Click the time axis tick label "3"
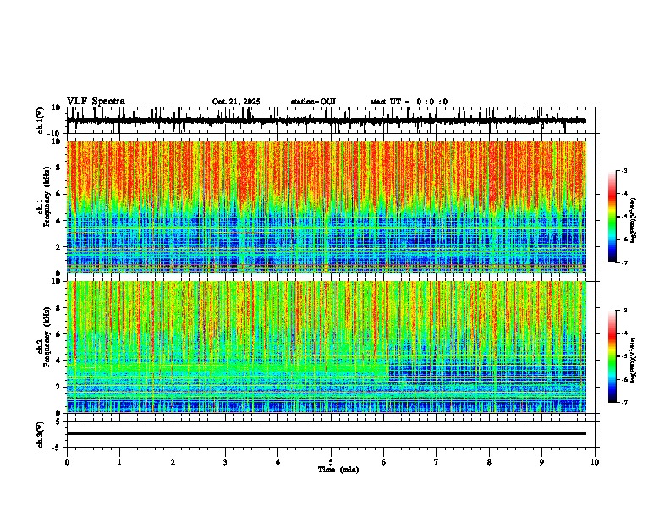Image resolution: width=670 pixels, height=518 pixels. [225, 462]
